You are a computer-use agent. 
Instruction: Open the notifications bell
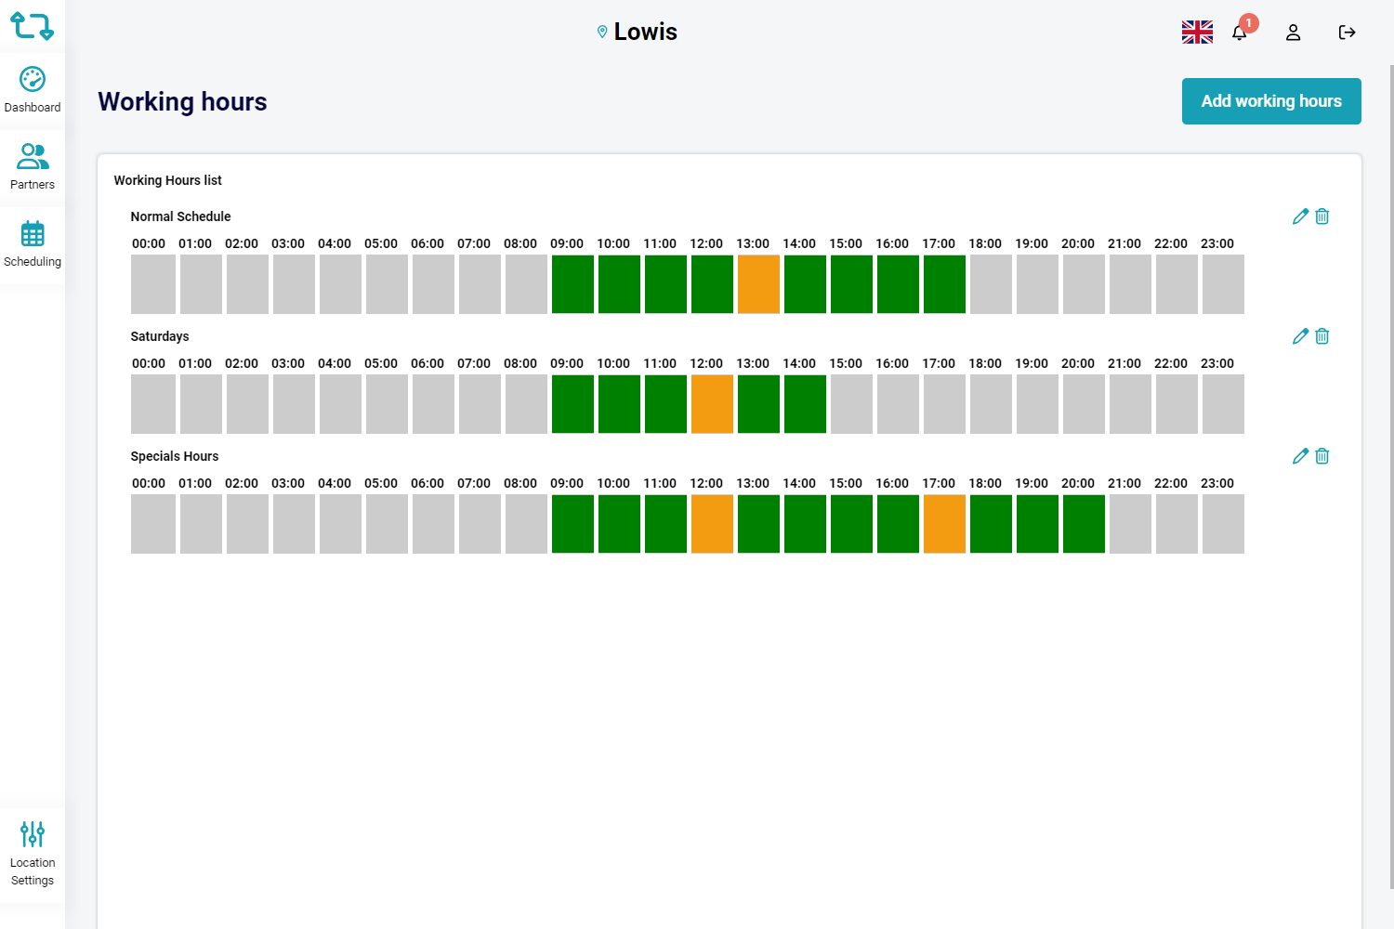(x=1239, y=33)
